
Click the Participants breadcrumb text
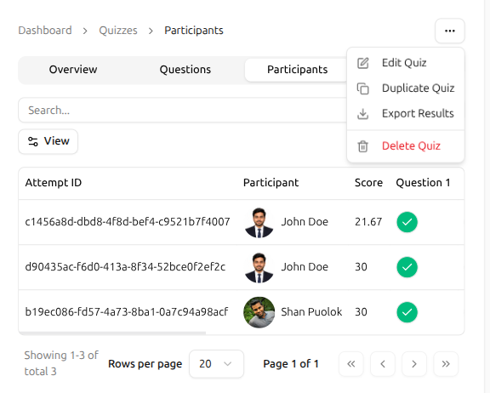click(194, 31)
